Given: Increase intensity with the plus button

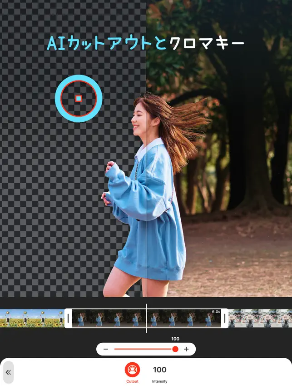Looking at the screenshot, I should pos(186,349).
